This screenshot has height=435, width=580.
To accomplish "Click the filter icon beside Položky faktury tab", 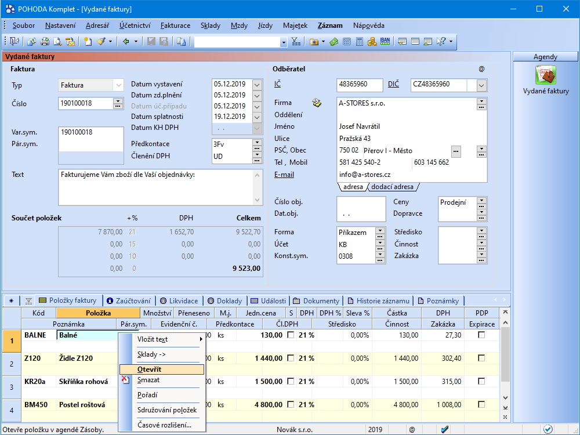I will (28, 300).
